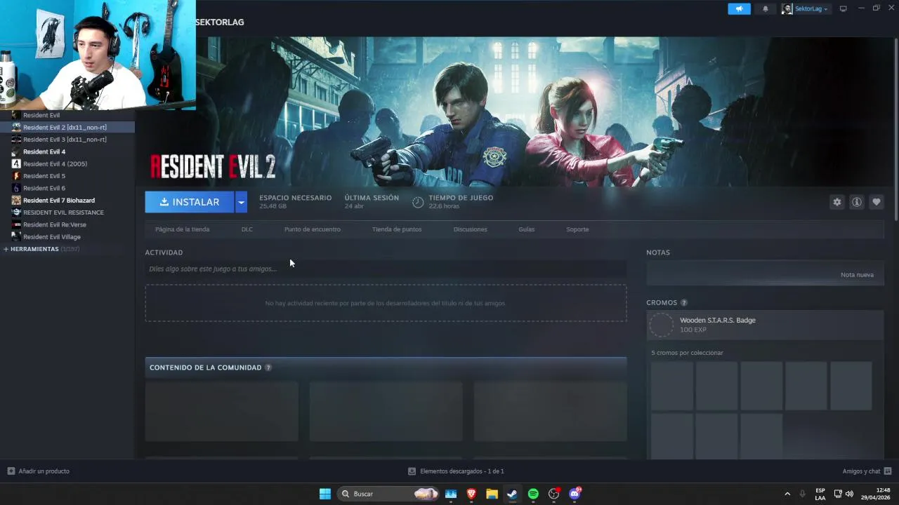The width and height of the screenshot is (899, 505).
Task: Click Añadir un producto
Action: (39, 471)
